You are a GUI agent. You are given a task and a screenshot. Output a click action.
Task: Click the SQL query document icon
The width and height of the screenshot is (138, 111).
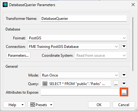click(x=45, y=84)
